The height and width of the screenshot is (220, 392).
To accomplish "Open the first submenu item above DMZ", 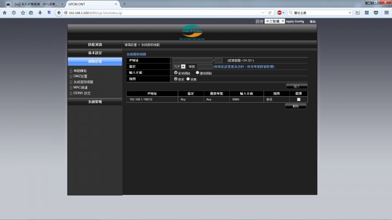I will coord(80,71).
